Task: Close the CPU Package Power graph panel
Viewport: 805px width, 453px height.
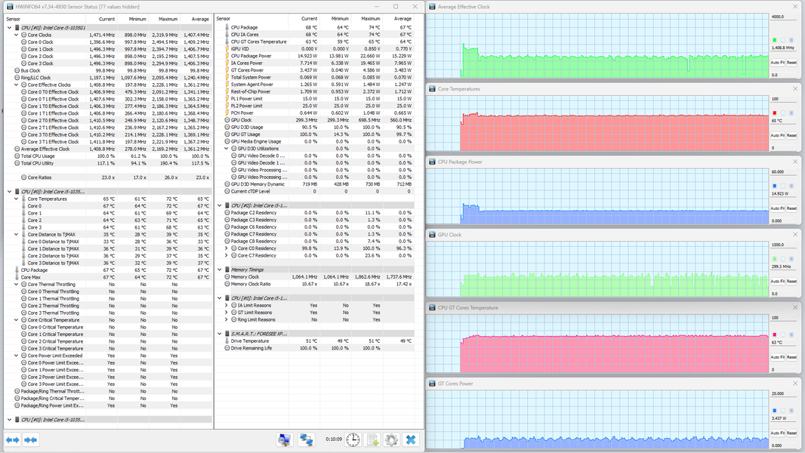Action: (x=795, y=162)
